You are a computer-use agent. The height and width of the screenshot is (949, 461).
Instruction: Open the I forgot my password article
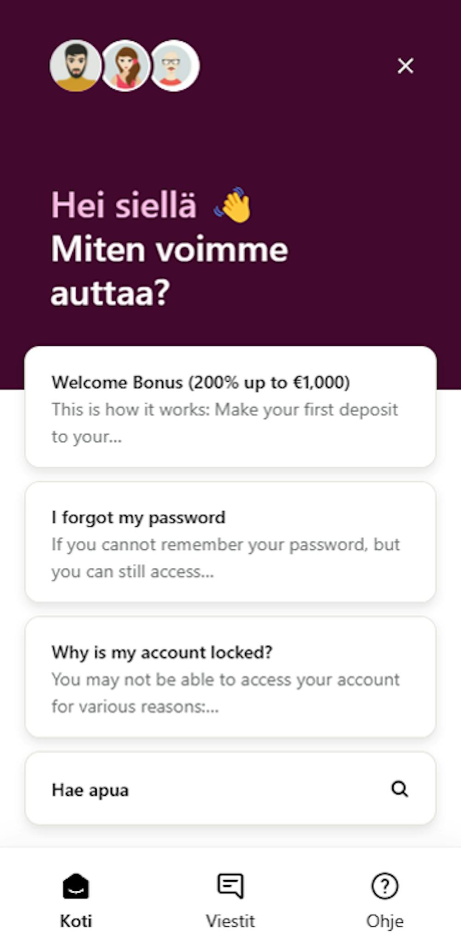point(230,542)
